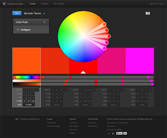This screenshot has height=138, width=167.
Task: Click the My Kuler Theme title
Action: coord(32,13)
